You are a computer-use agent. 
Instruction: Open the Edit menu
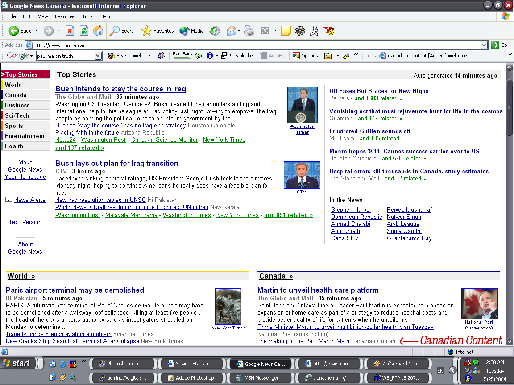pyautogui.click(x=27, y=16)
